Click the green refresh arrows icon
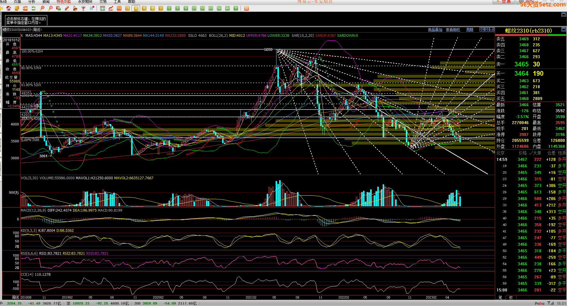Screen dimensions: 567x306 [34, 8]
